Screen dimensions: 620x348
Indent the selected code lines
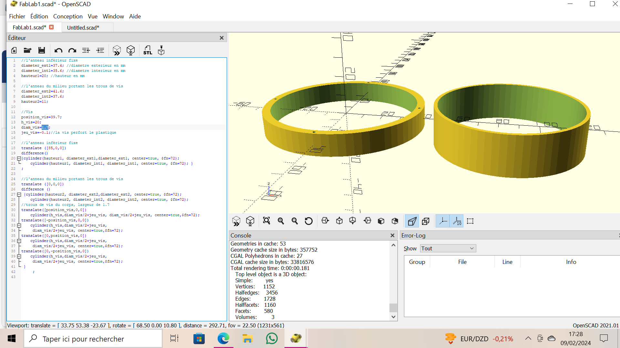pyautogui.click(x=100, y=50)
